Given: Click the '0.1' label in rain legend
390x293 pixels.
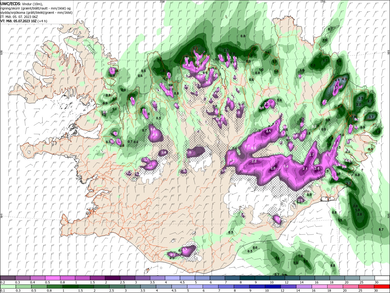Looking at the screenshot, I should (x=2, y=291).
